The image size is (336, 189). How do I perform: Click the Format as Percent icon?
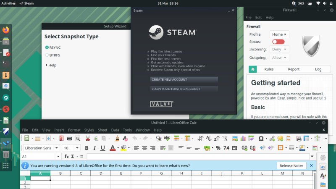pyautogui.click(x=219, y=148)
